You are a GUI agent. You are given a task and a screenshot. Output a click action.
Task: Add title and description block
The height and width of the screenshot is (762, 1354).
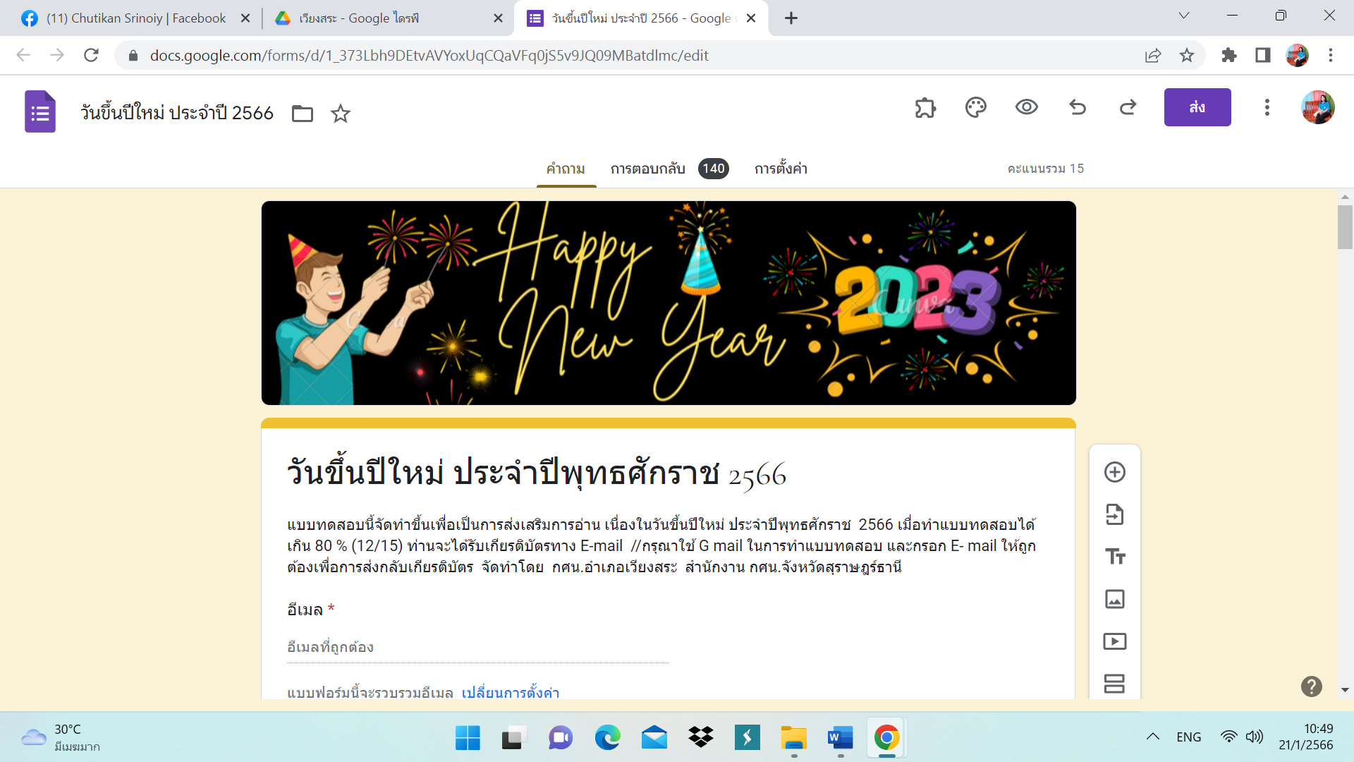(1115, 557)
